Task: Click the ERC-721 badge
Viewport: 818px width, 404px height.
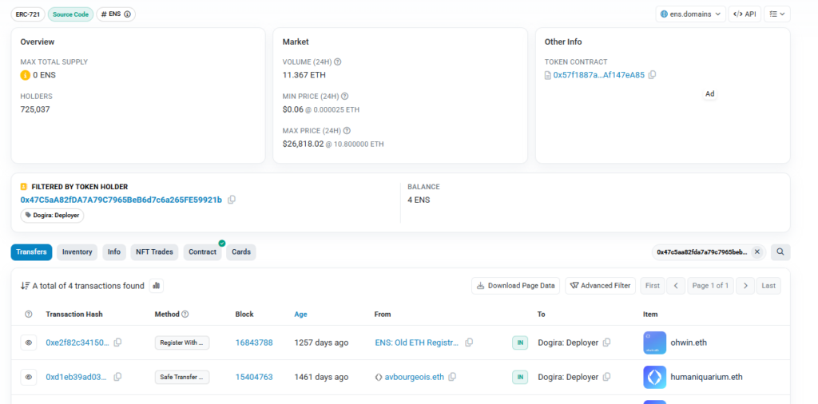Action: (x=28, y=14)
